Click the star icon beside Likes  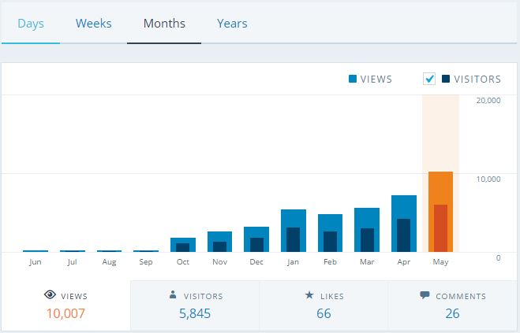309,296
